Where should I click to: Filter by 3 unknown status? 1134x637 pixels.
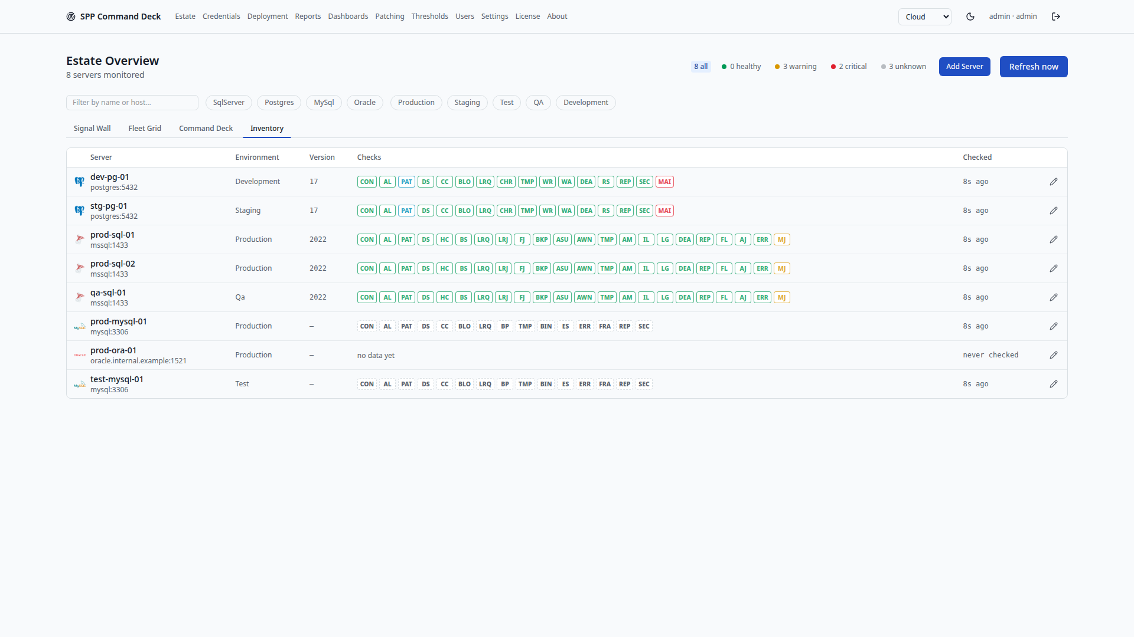904,67
